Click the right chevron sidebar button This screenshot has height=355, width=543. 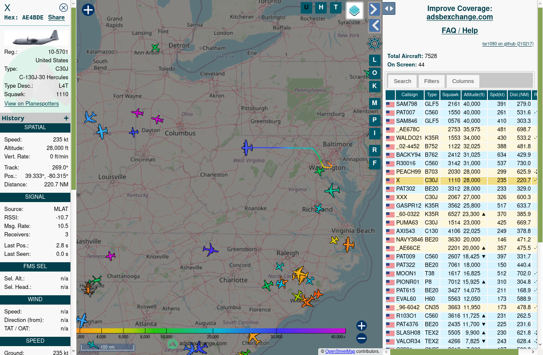(x=375, y=9)
